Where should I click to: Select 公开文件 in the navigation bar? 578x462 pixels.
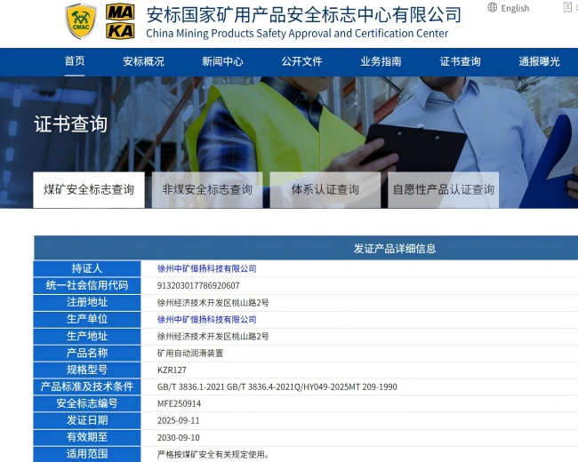[301, 61]
